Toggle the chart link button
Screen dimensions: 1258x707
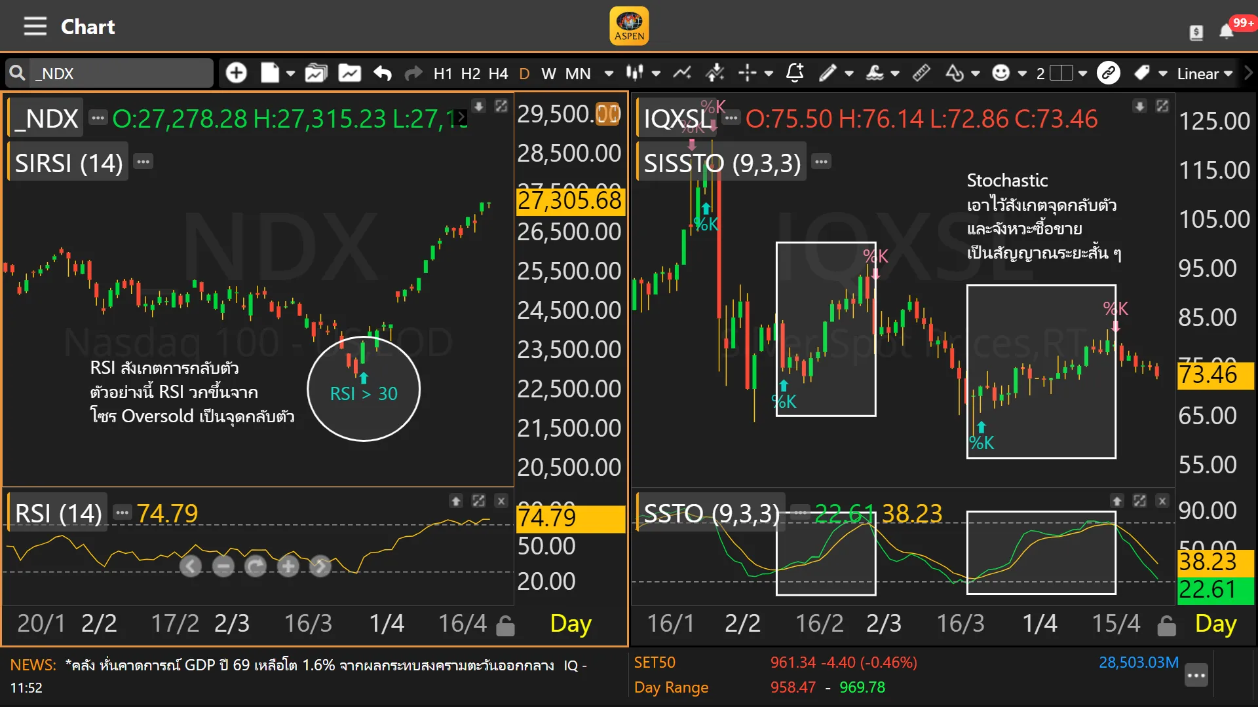pos(1109,73)
